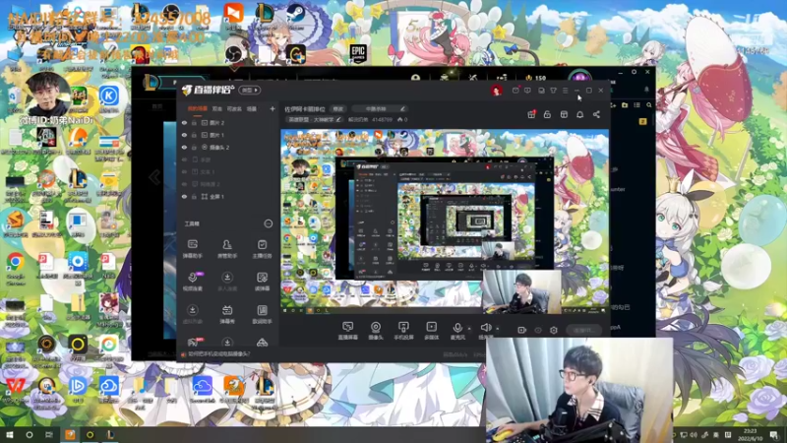This screenshot has height=443, width=787.
Task: Open the mail icon in title bar
Action: point(515,91)
